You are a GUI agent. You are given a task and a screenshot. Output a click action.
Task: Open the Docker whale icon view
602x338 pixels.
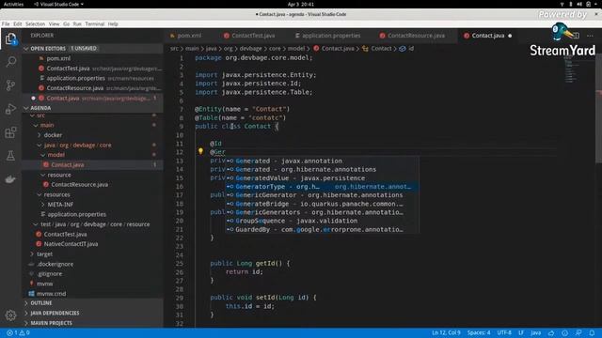click(10, 179)
